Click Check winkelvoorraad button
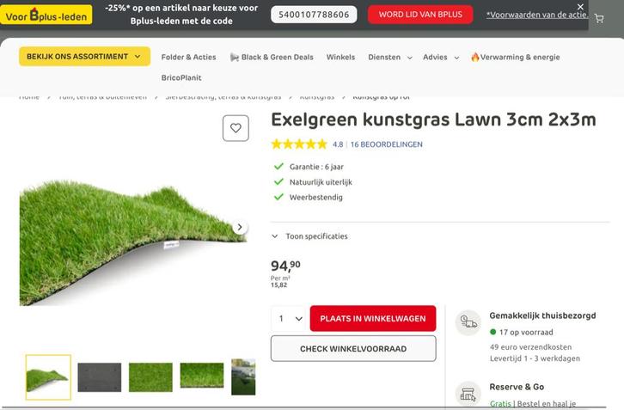This screenshot has height=410, width=624. pyautogui.click(x=352, y=349)
